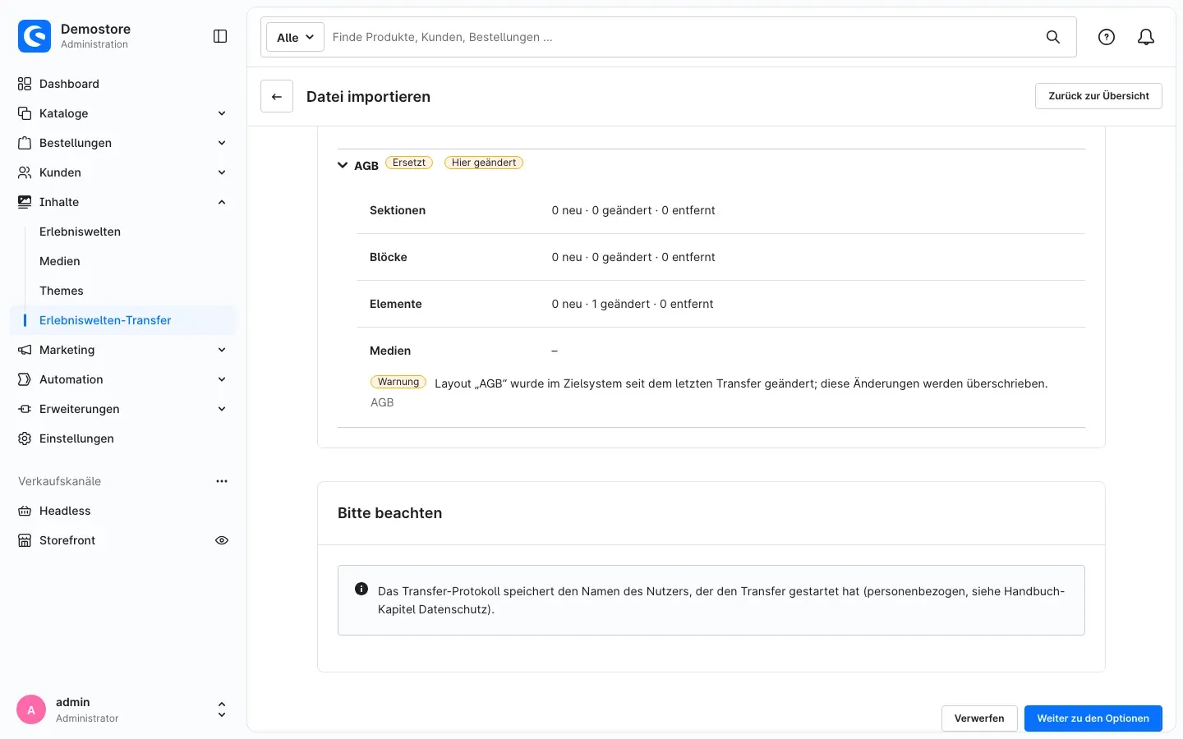Click the Marketing megaphone icon

25,350
